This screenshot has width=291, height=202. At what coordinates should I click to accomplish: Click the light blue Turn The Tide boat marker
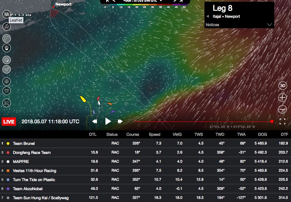click(94, 112)
